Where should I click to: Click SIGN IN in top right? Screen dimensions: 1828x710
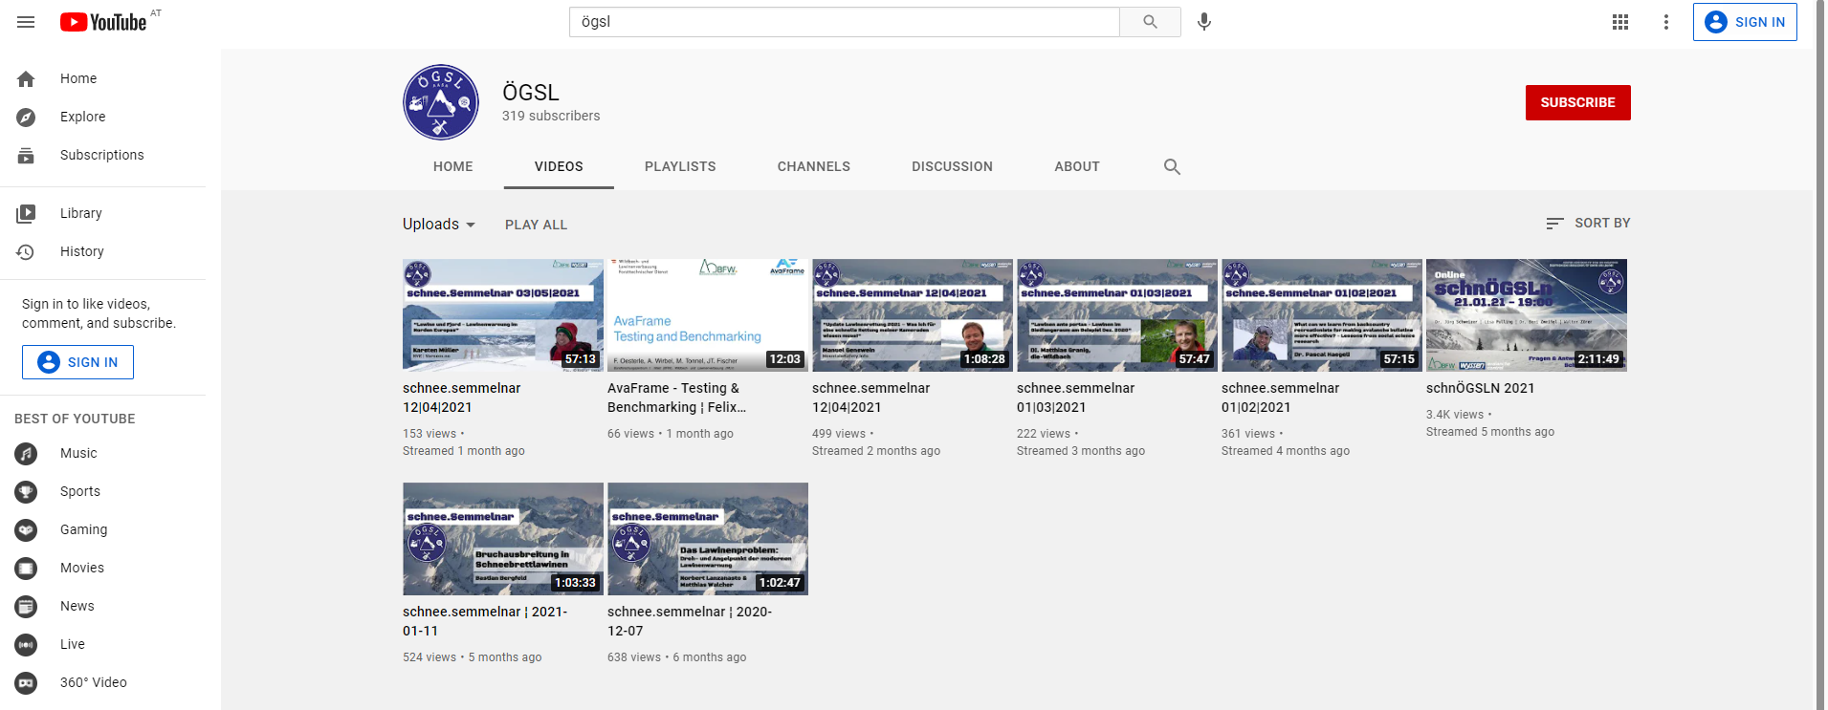click(x=1745, y=22)
